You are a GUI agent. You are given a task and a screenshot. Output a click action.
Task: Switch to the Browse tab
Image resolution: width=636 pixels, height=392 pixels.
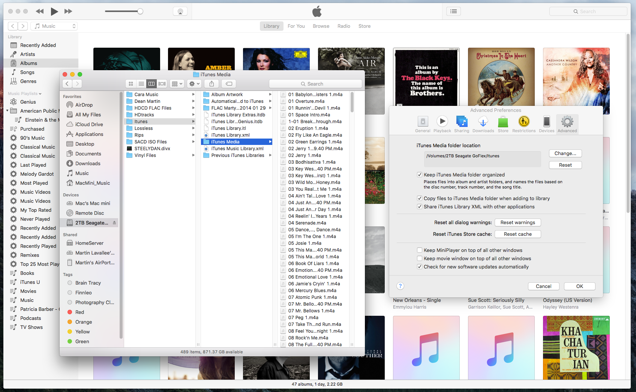point(321,26)
